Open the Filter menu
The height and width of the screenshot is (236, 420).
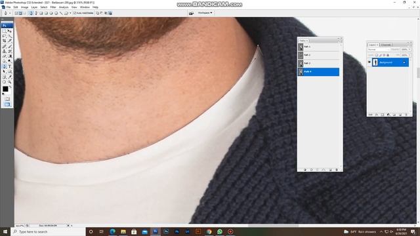point(53,7)
